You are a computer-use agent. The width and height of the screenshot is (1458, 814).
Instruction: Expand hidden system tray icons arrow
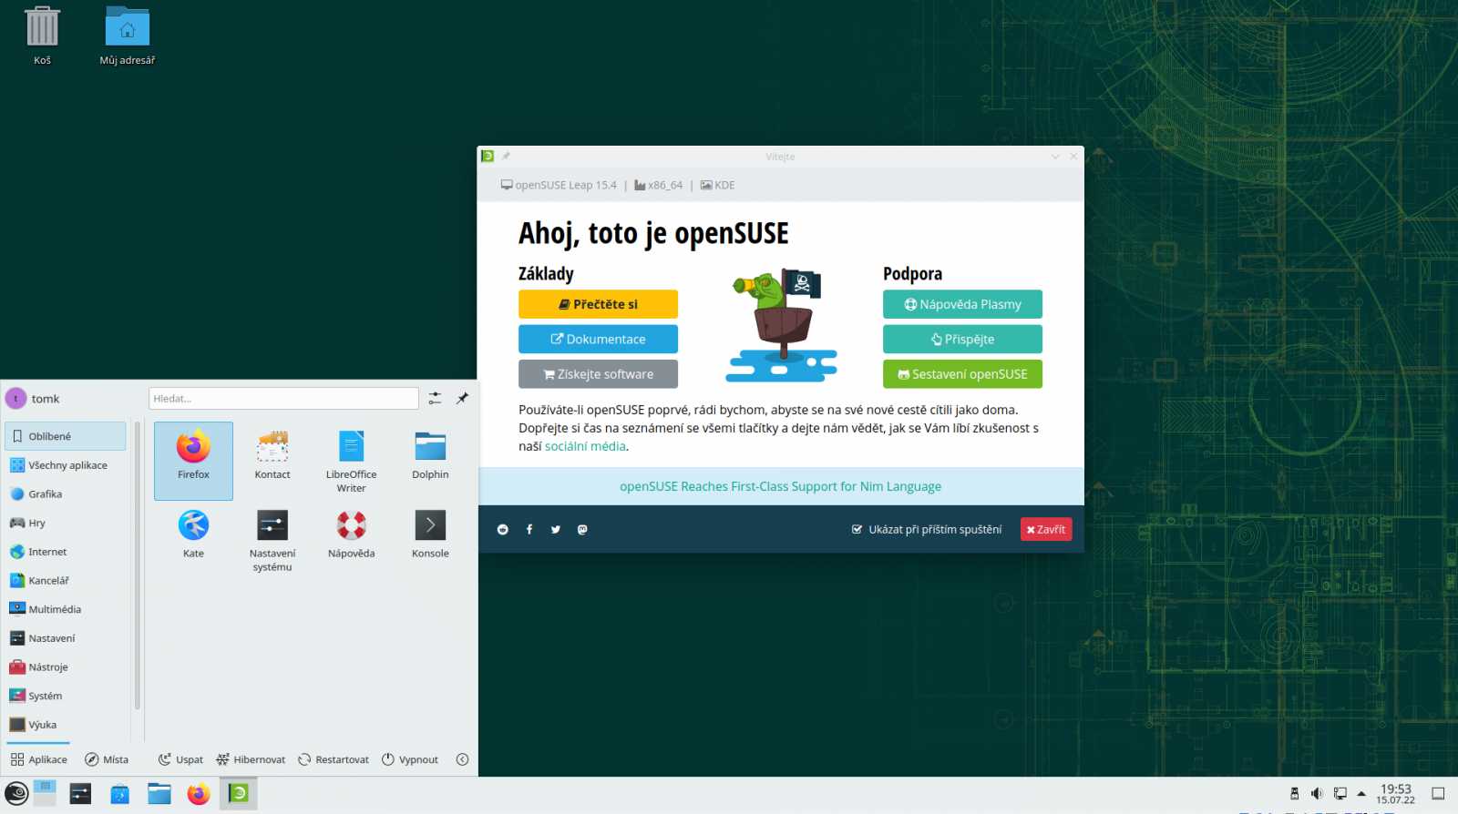[x=1361, y=794]
